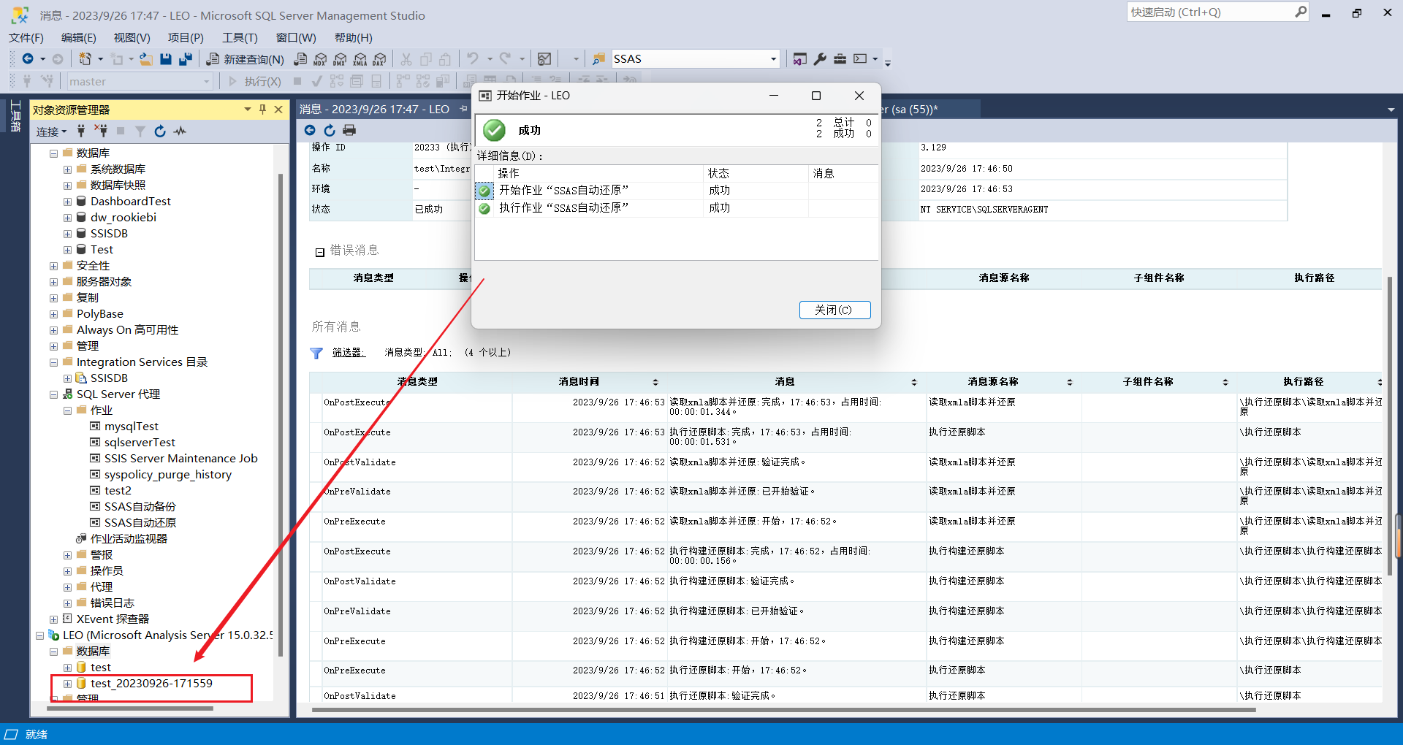Click the activity pulse icon in Object Explorer

coord(180,131)
